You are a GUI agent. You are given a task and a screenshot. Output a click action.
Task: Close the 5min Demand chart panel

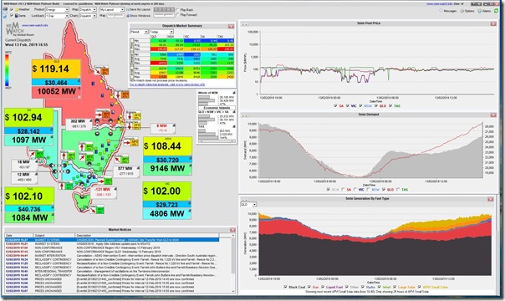pyautogui.click(x=493, y=115)
